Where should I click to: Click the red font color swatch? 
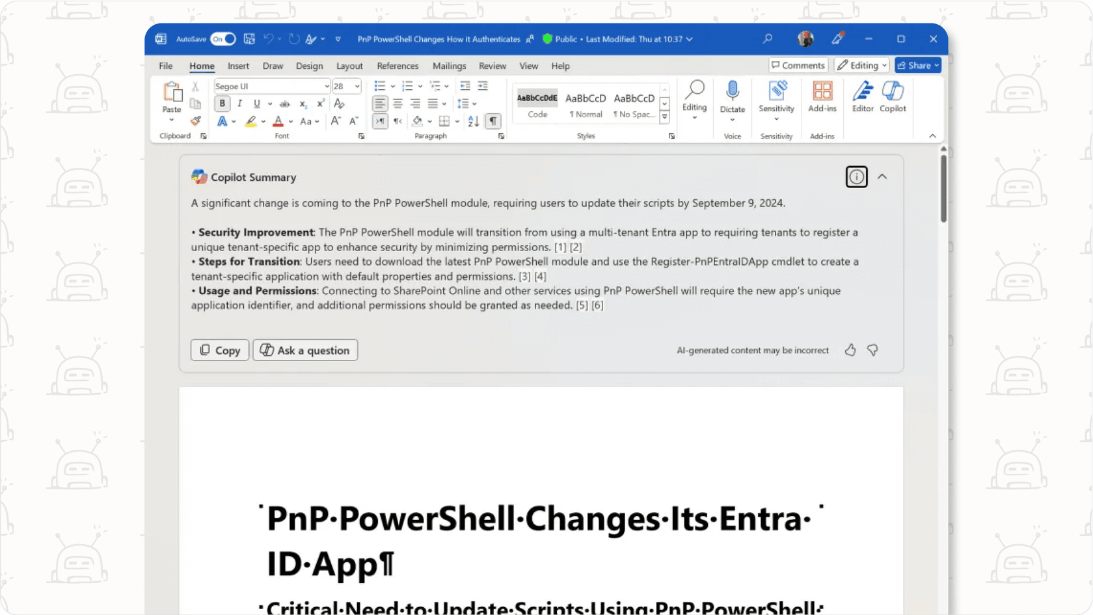pos(278,121)
